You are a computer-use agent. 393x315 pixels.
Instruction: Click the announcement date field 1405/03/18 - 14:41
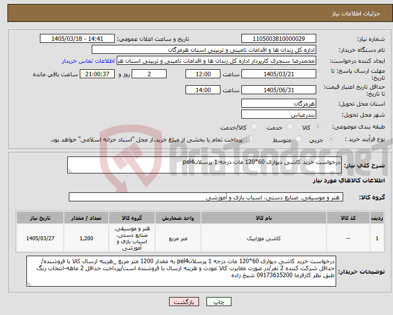point(77,38)
